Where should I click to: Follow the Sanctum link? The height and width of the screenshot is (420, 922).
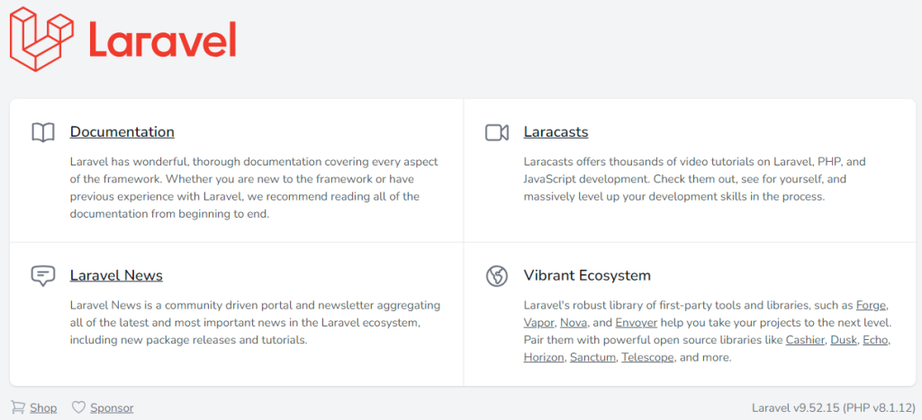(x=592, y=357)
